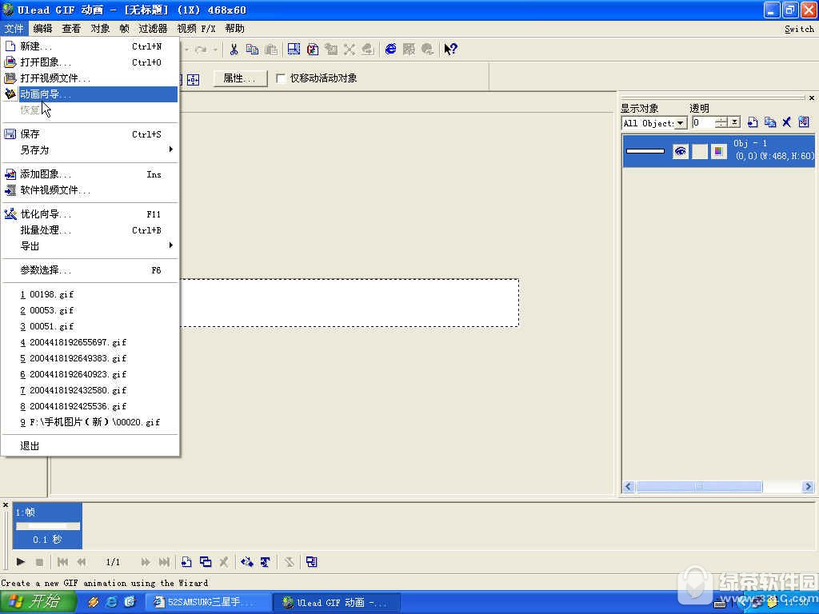Select 添加图象 menu item
This screenshot has height=614, width=819.
click(x=90, y=173)
